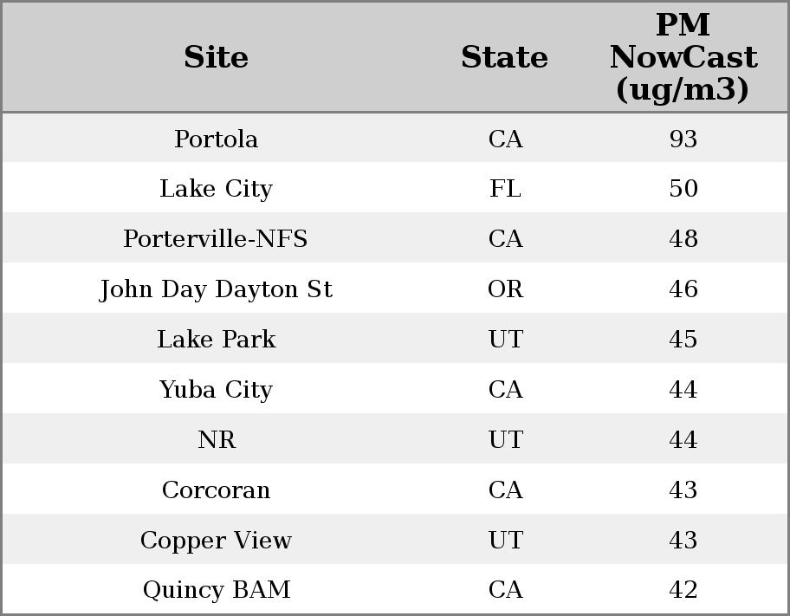Click the PM NowCast (ug/m3) column header
Viewport: 790px width, 616px height.
point(683,57)
